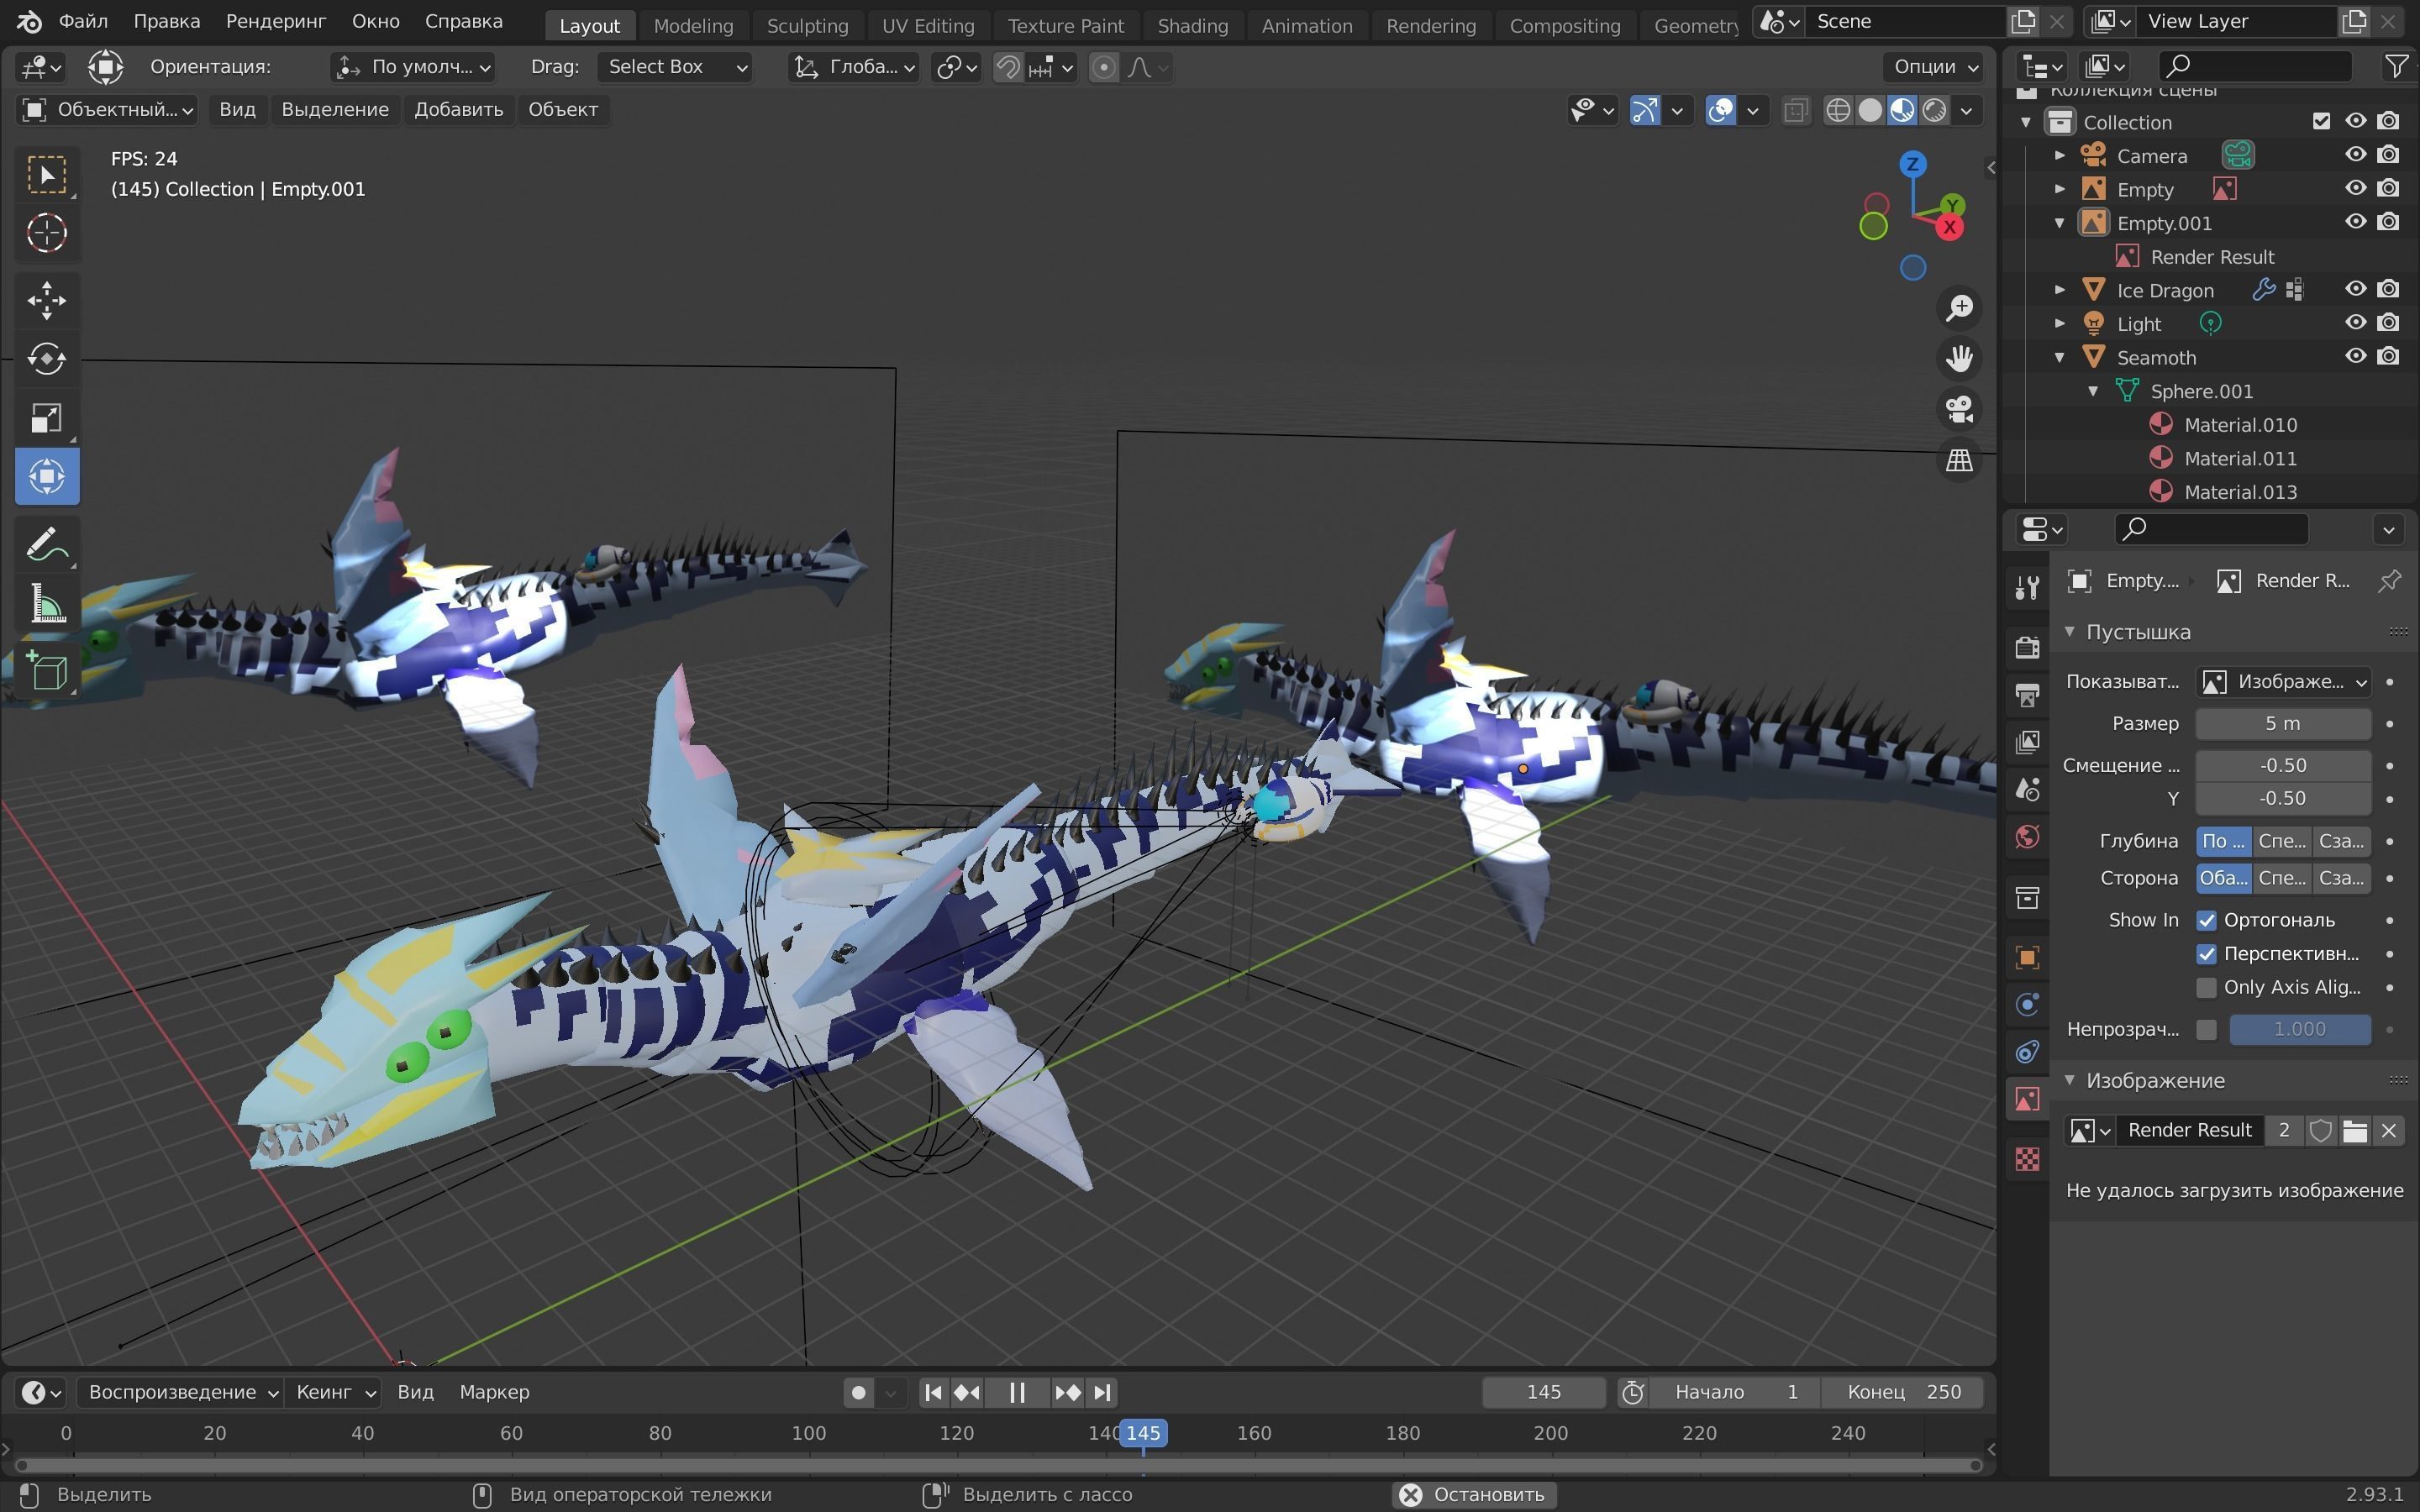Open Показывать Изображе... display type dropdown
The image size is (2420, 1512).
tap(2283, 682)
